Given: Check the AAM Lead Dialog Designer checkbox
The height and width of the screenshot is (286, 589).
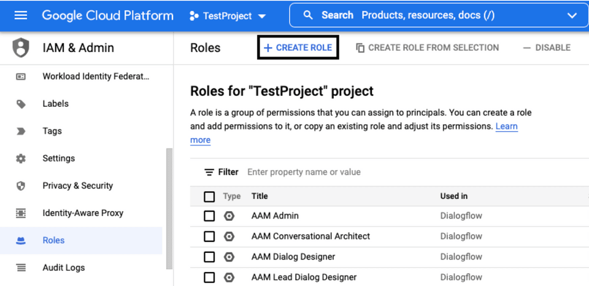Looking at the screenshot, I should [x=209, y=277].
